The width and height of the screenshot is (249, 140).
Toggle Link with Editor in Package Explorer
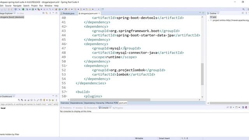pyautogui.click(x=47, y=13)
